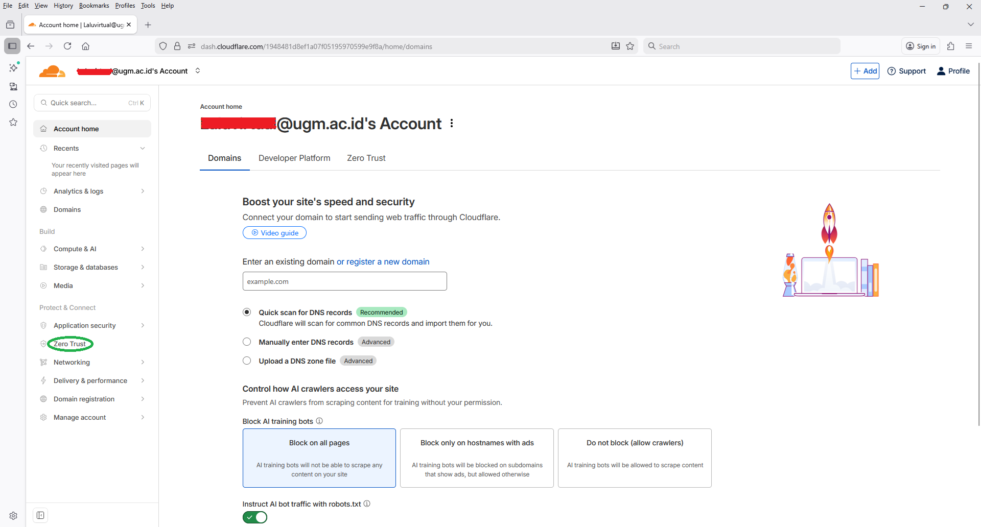The height and width of the screenshot is (527, 981).
Task: Open the account three-dot options menu
Action: coord(452,124)
